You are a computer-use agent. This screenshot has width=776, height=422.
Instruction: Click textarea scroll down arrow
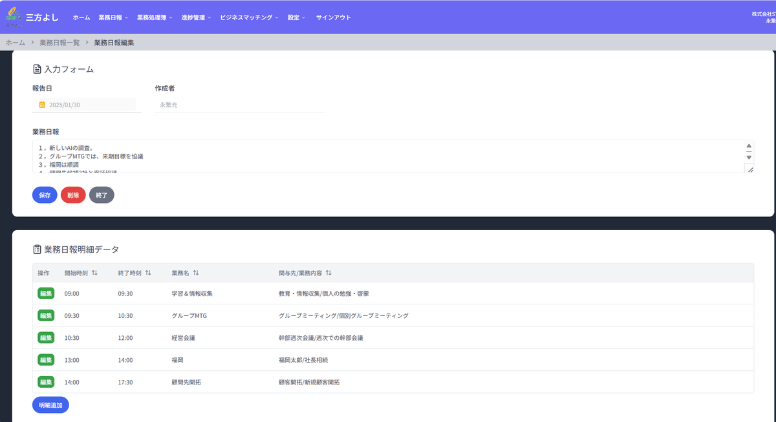(x=749, y=157)
